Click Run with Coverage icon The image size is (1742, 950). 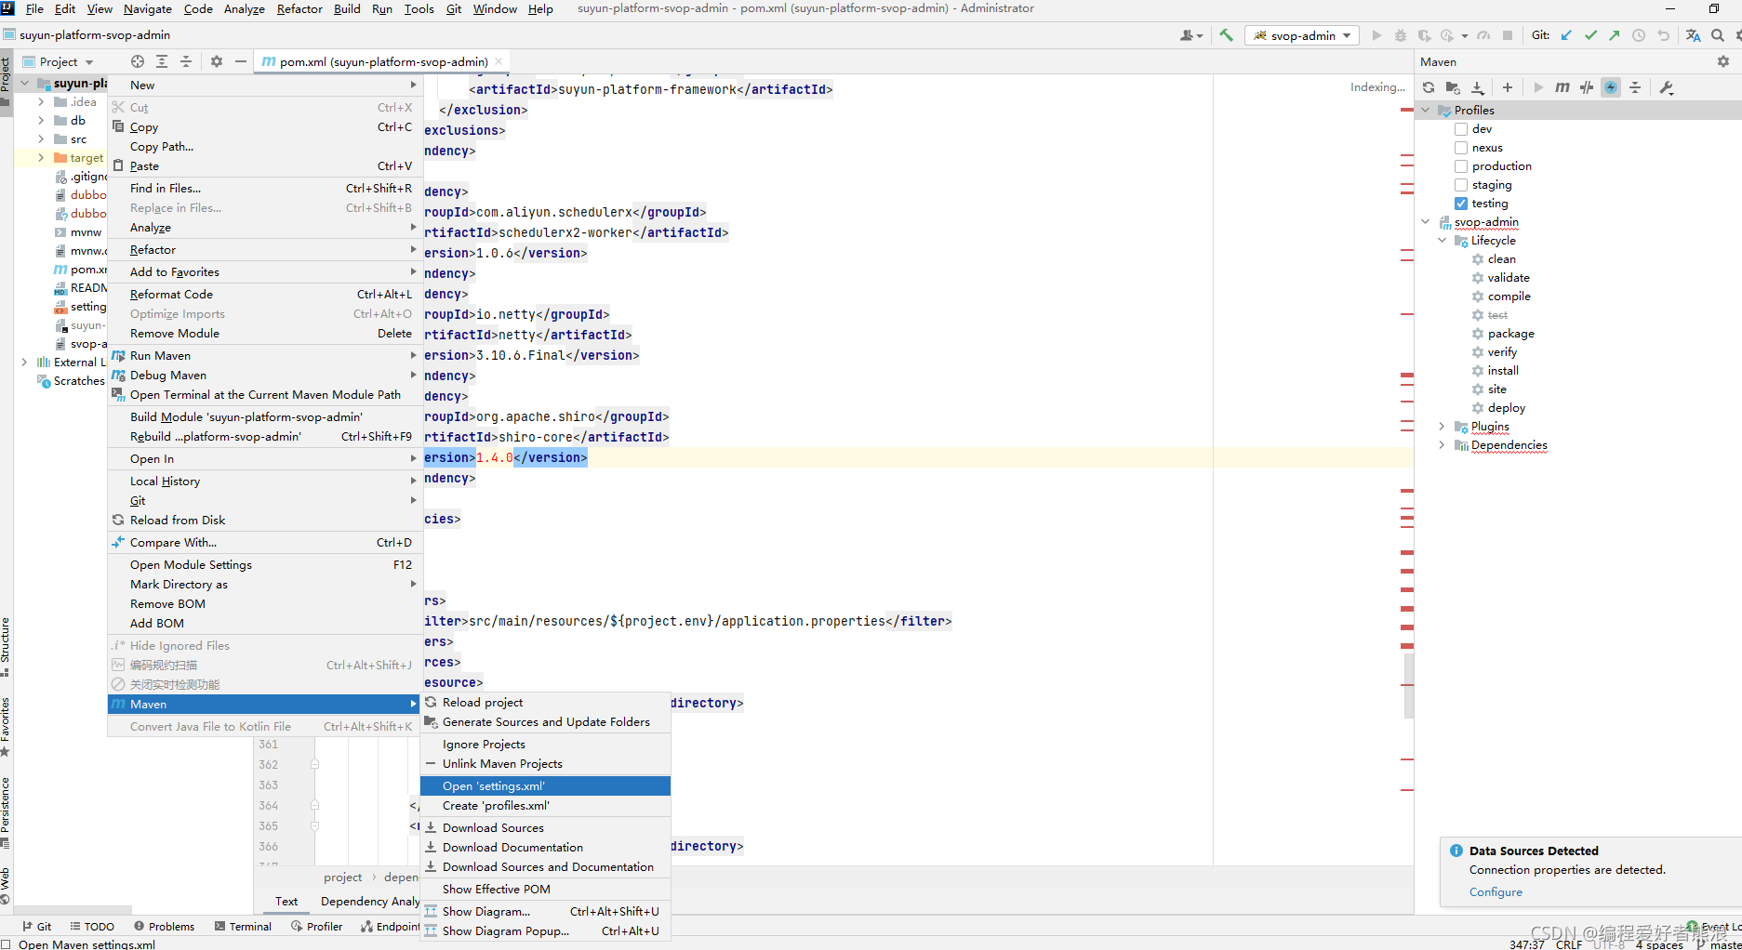pyautogui.click(x=1424, y=35)
